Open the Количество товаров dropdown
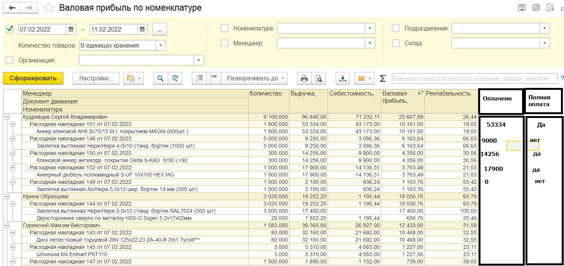This screenshot has width=564, height=266. point(161,45)
